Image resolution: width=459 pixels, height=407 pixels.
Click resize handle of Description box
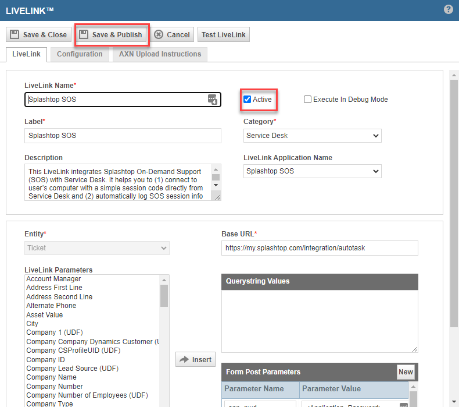pos(217,197)
